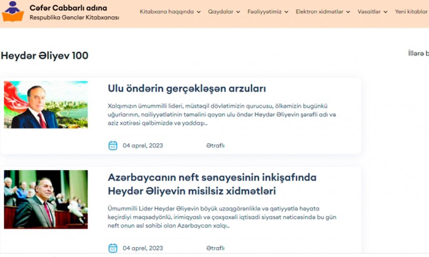Click calendar icon of first article
Image resolution: width=429 pixels, height=257 pixels.
pos(112,146)
